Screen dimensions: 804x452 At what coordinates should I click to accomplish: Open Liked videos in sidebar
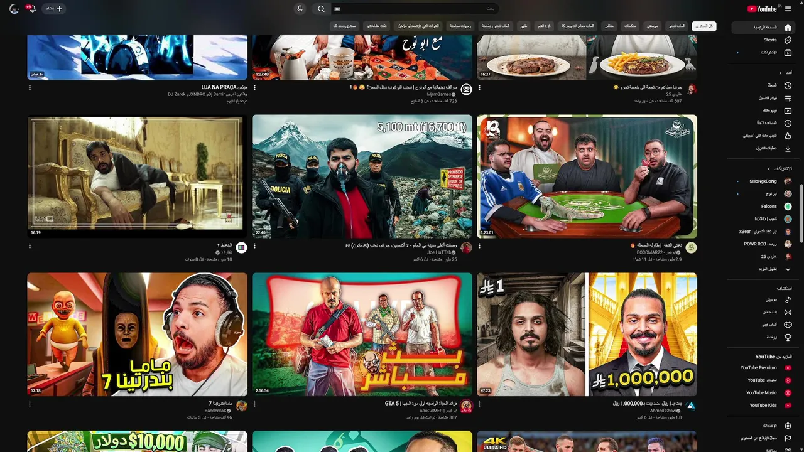click(763, 136)
